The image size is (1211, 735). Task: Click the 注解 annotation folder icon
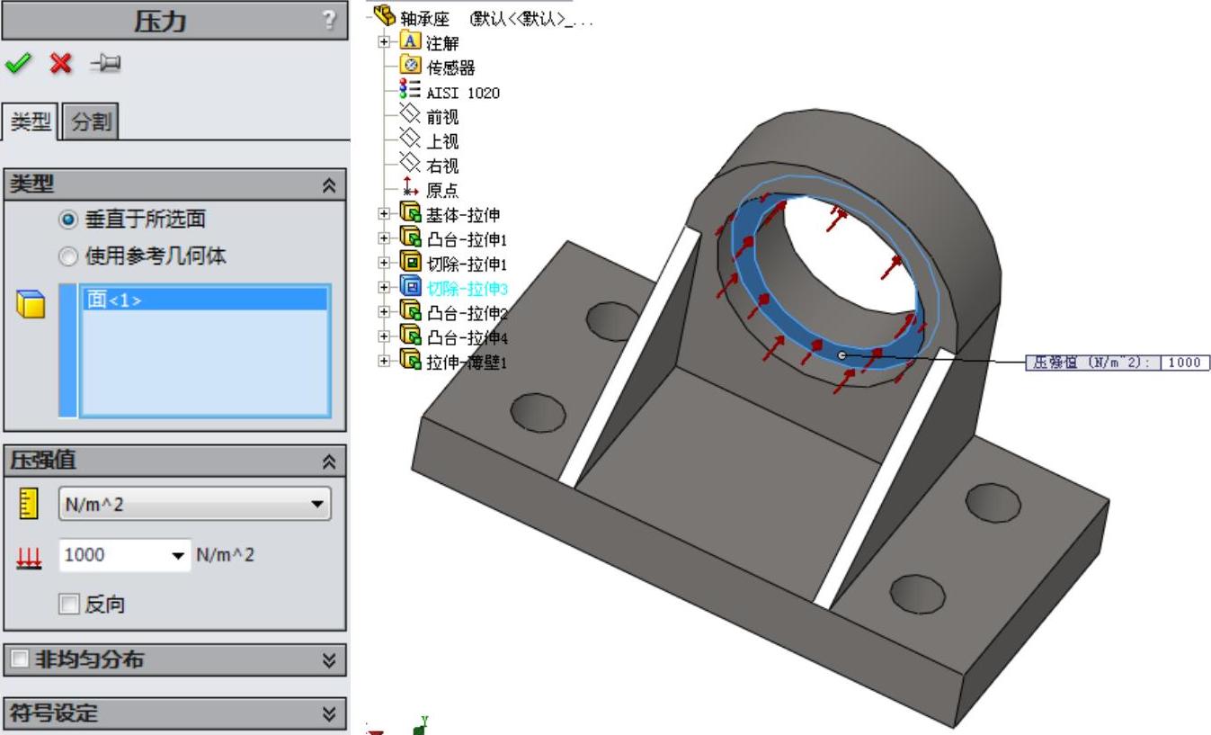point(410,41)
